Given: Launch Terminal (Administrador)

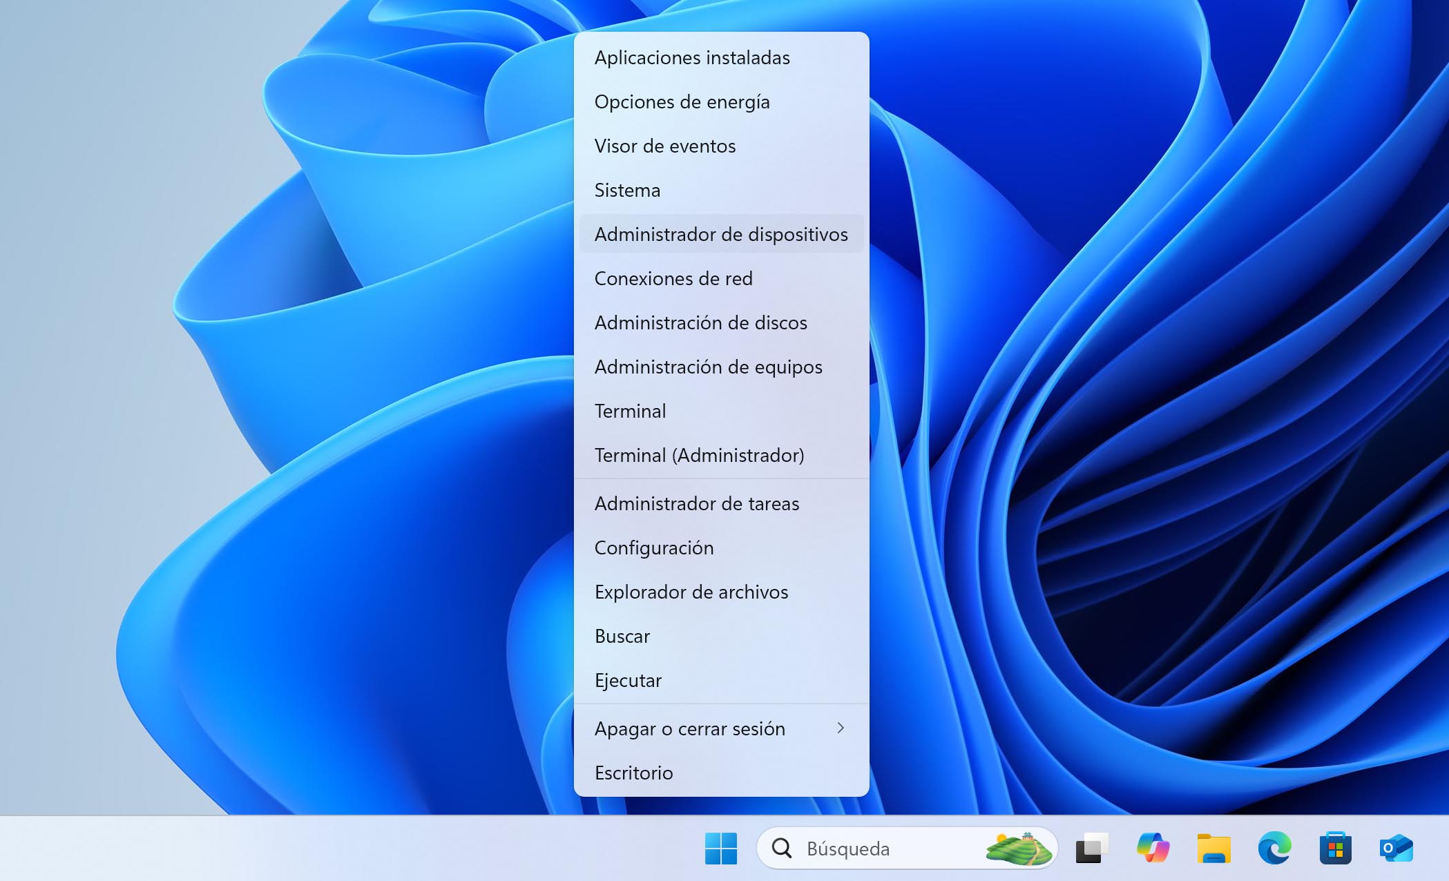Looking at the screenshot, I should pyautogui.click(x=721, y=455).
